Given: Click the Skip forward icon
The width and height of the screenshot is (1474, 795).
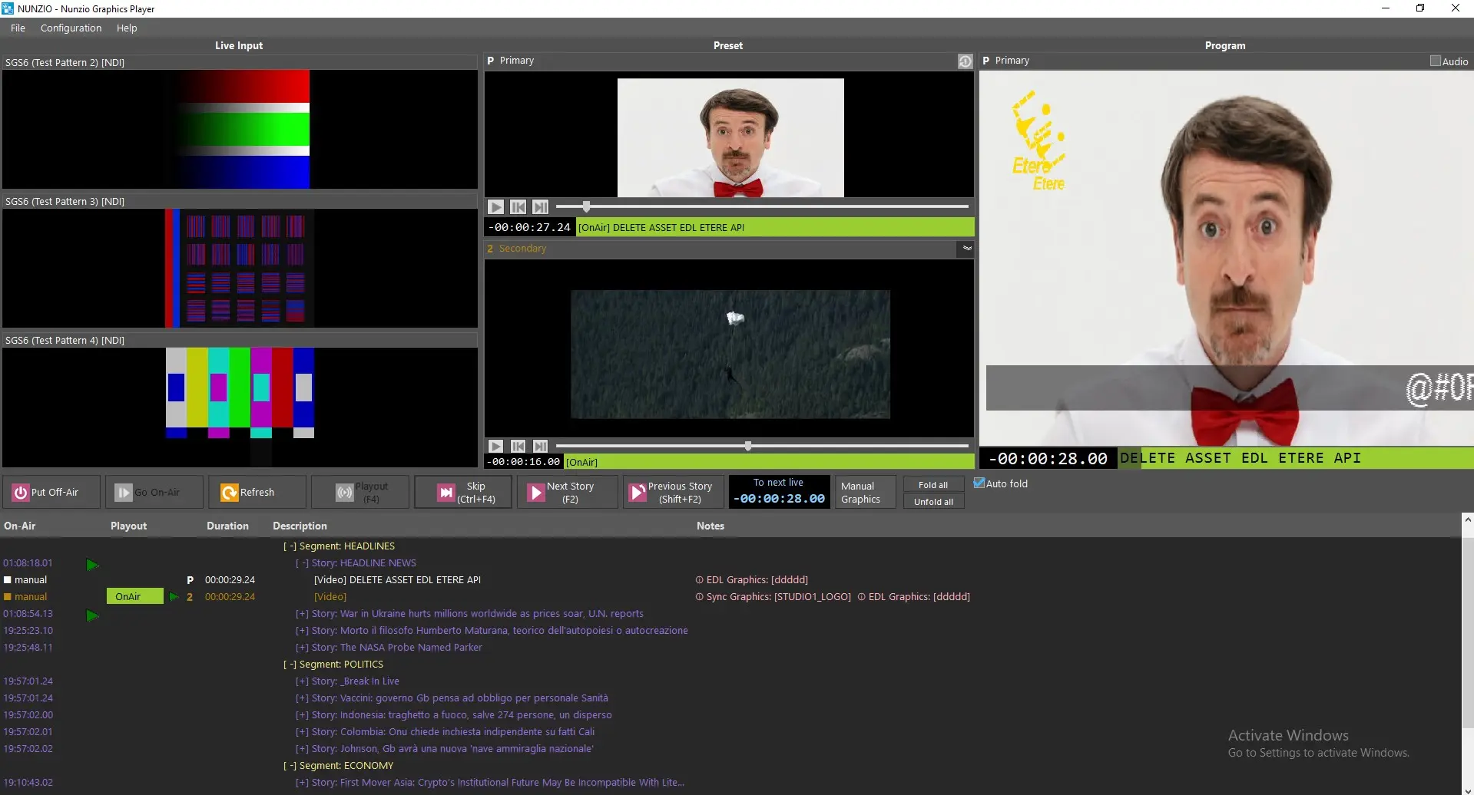Looking at the screenshot, I should pyautogui.click(x=446, y=493).
